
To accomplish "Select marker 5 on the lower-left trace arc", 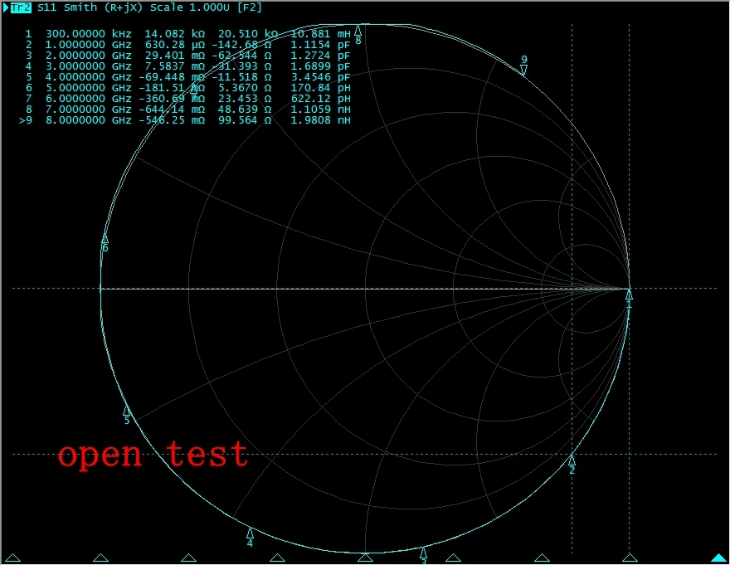I will point(127,415).
